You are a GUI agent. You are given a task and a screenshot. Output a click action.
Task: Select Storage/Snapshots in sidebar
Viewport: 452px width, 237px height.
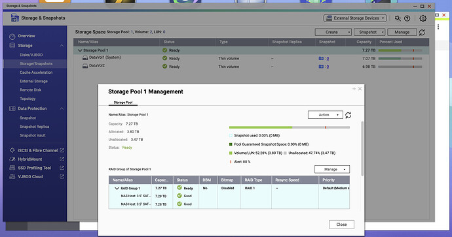(x=36, y=64)
